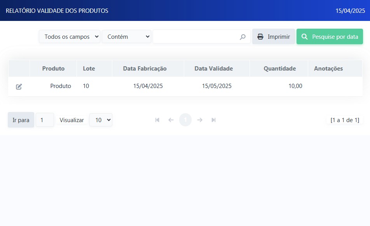This screenshot has width=370, height=226.
Task: Click the fabrication date 15/04/2025 in the row
Action: 148,86
